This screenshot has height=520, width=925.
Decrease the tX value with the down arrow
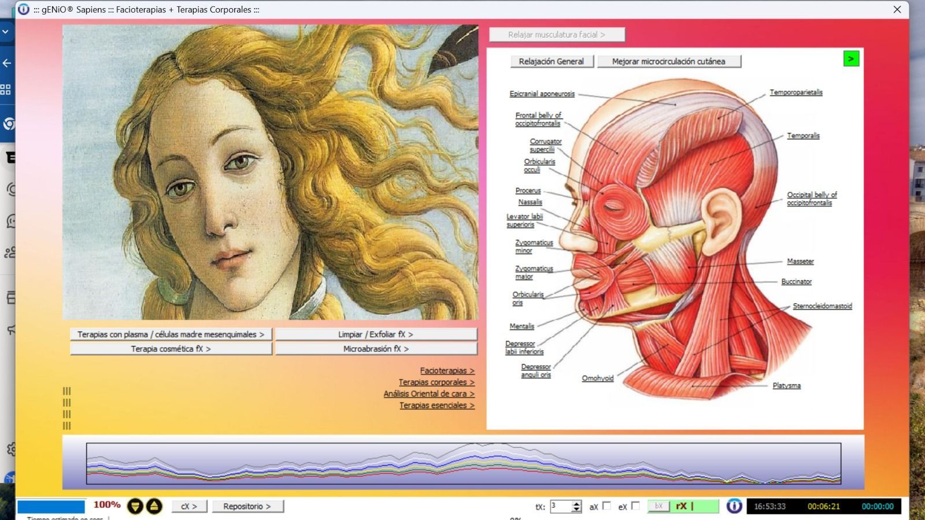click(576, 510)
